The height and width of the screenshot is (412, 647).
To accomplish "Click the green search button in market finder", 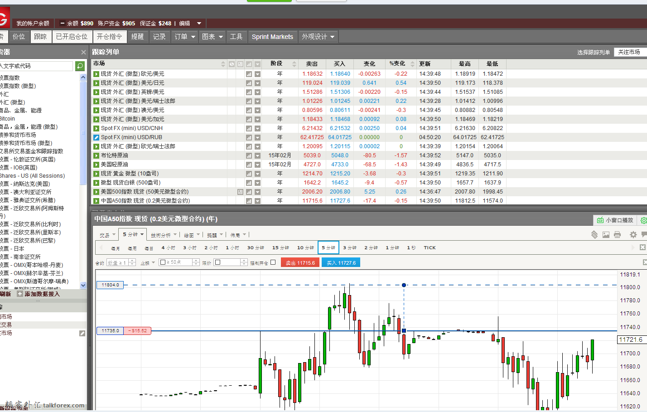I will [80, 66].
